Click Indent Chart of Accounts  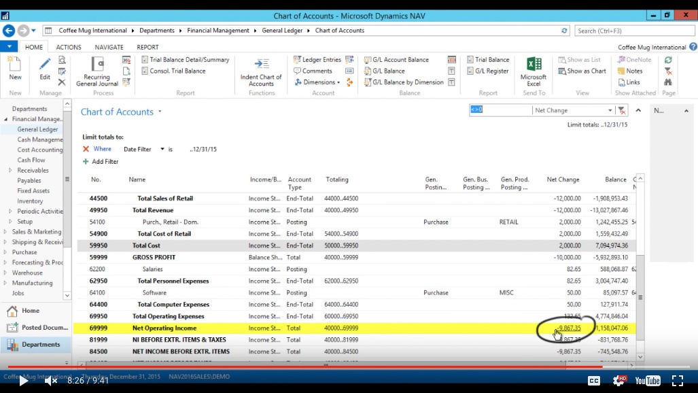coord(261,72)
